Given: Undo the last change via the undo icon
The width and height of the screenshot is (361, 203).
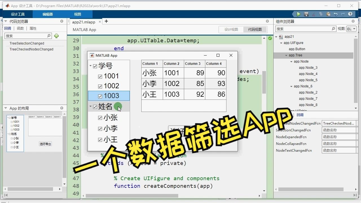Looking at the screenshot, I should point(336,14).
